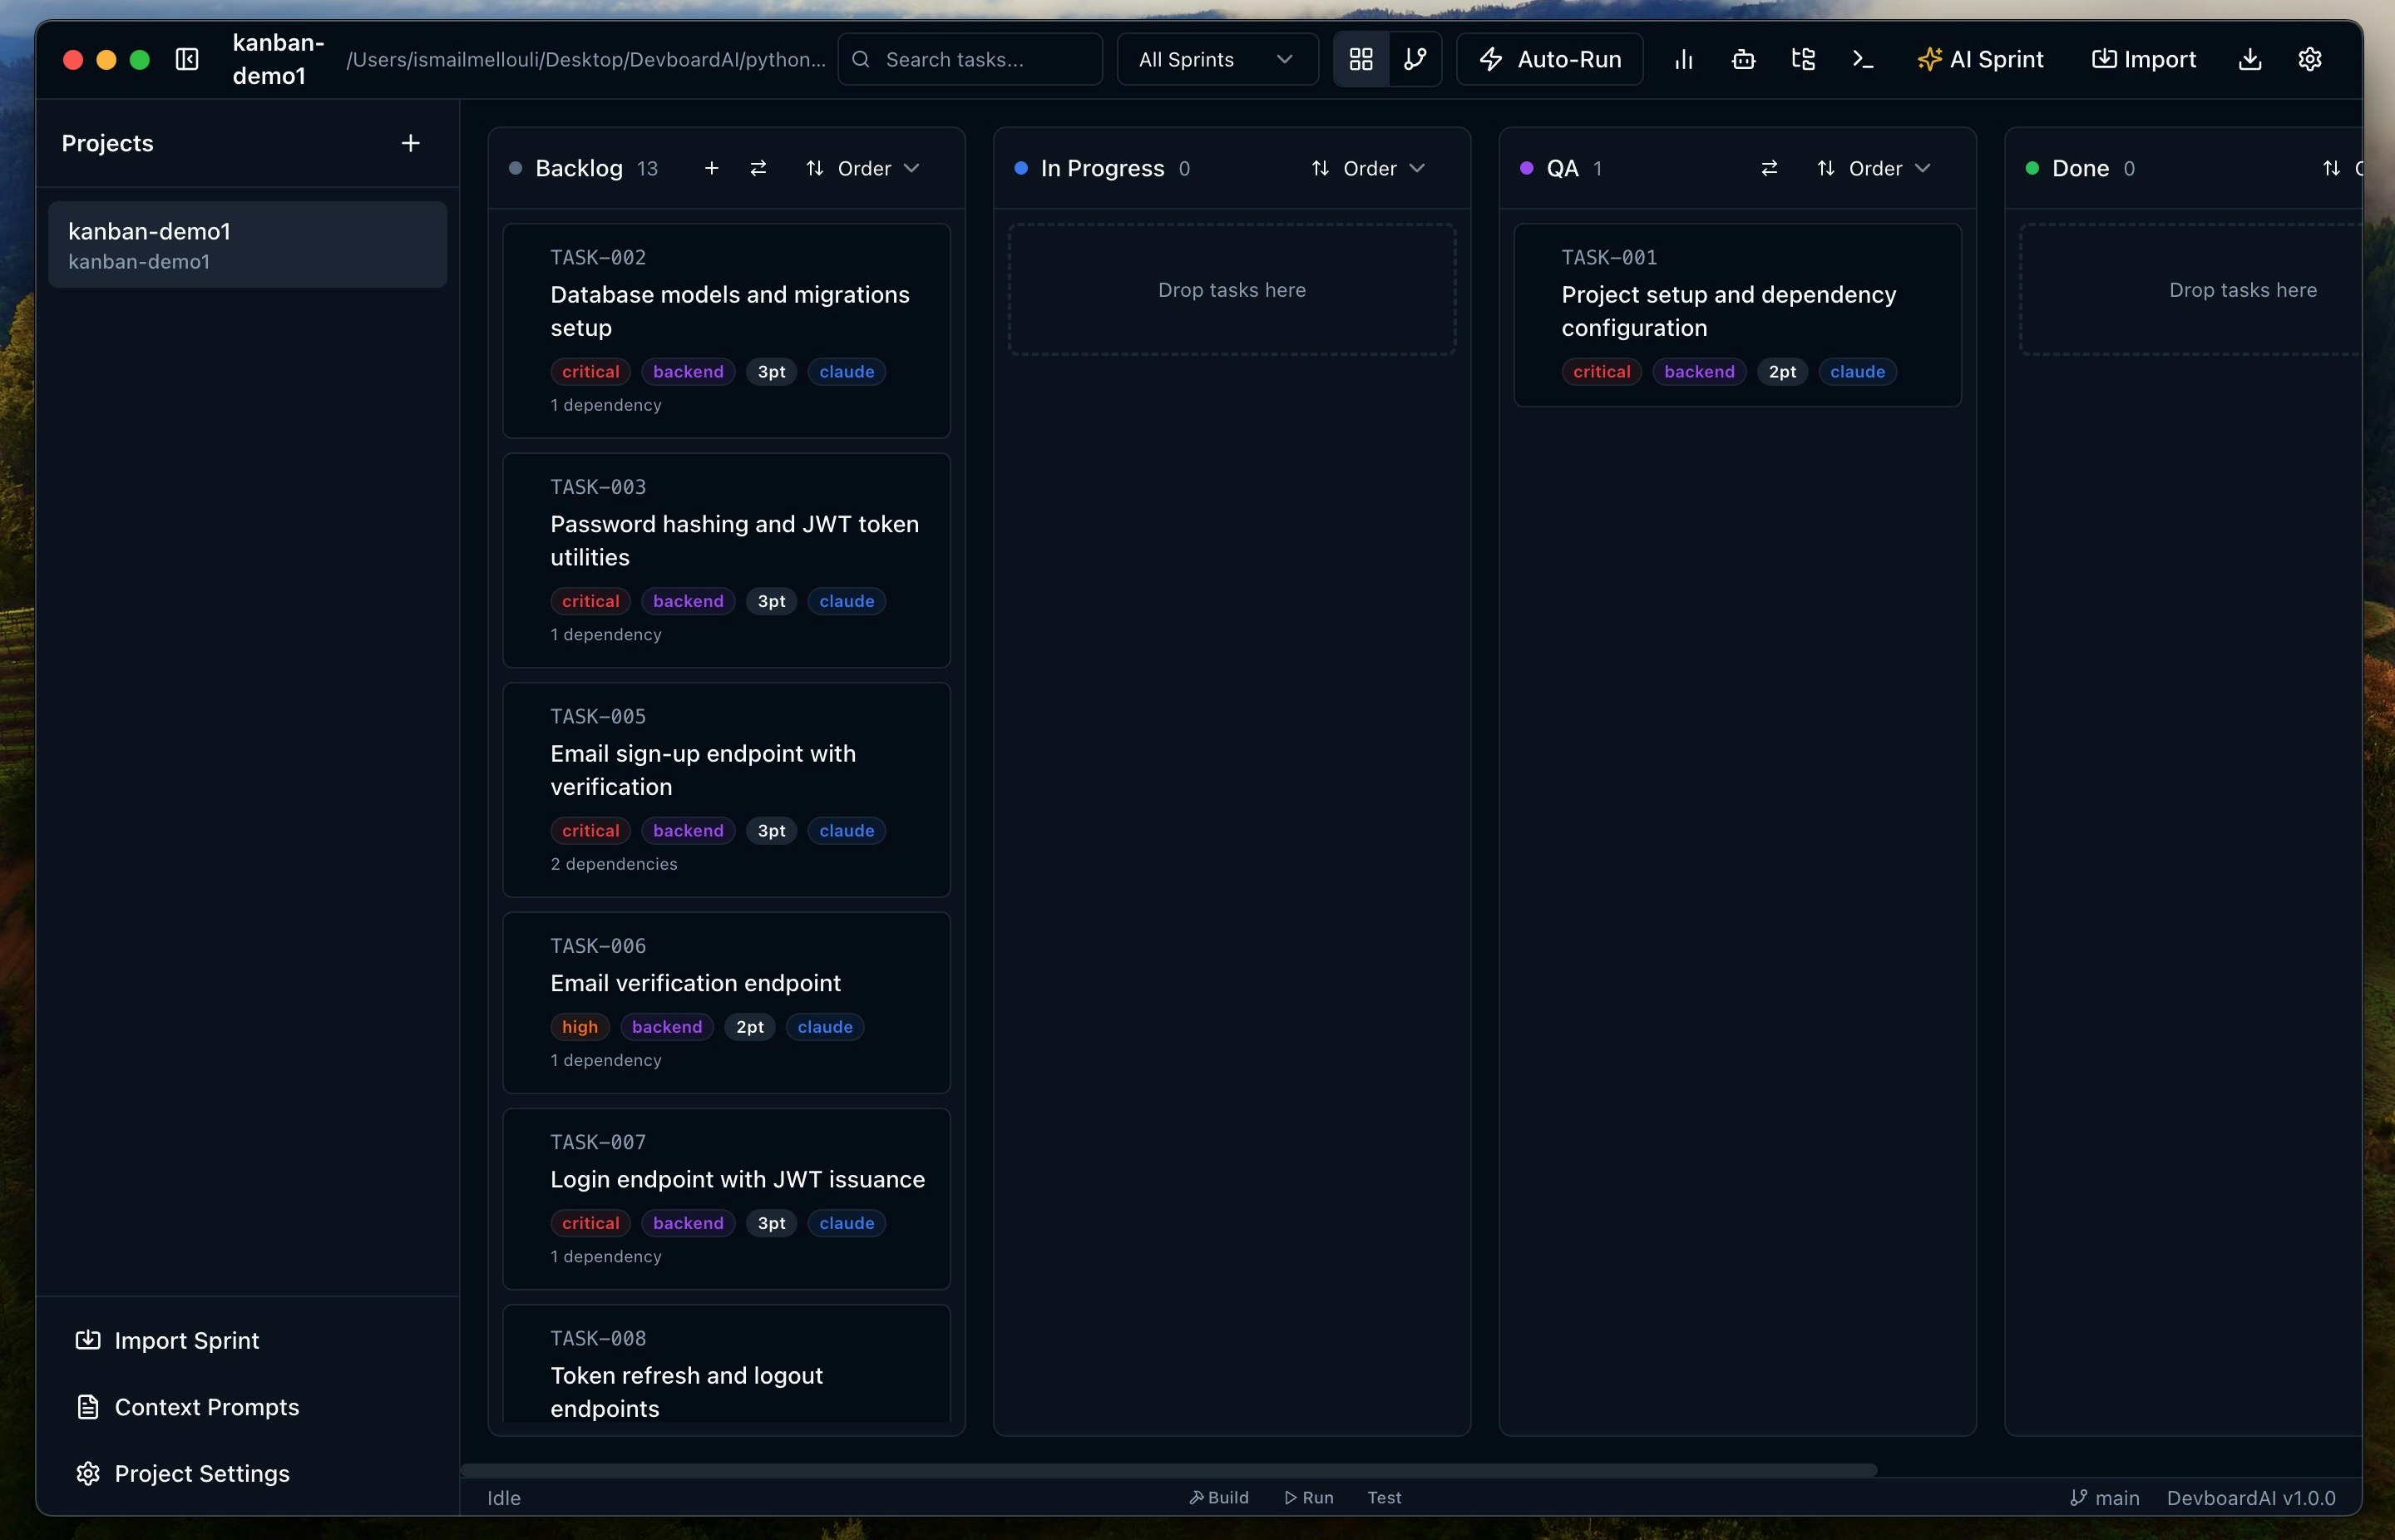Viewport: 2395px width, 1540px height.
Task: Open the statistics chart panel
Action: pos(1683,59)
